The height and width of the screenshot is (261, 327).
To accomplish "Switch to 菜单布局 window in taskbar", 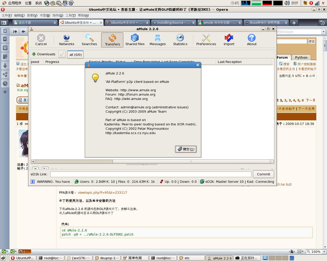I will [x=135, y=258].
